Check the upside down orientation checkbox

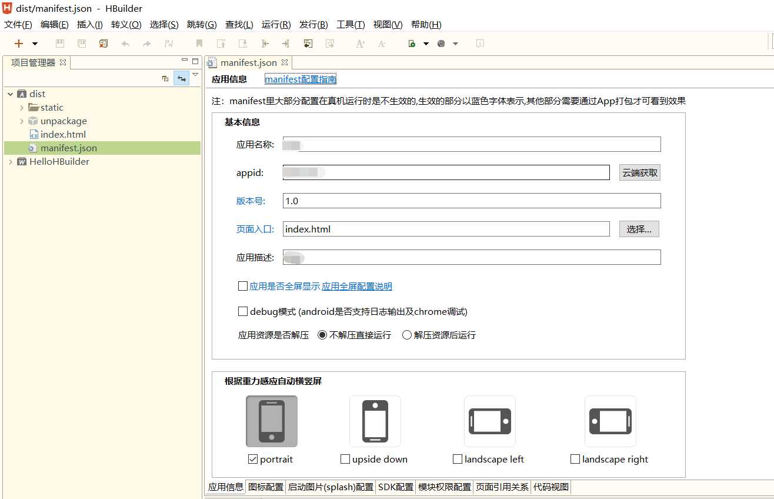coord(345,459)
